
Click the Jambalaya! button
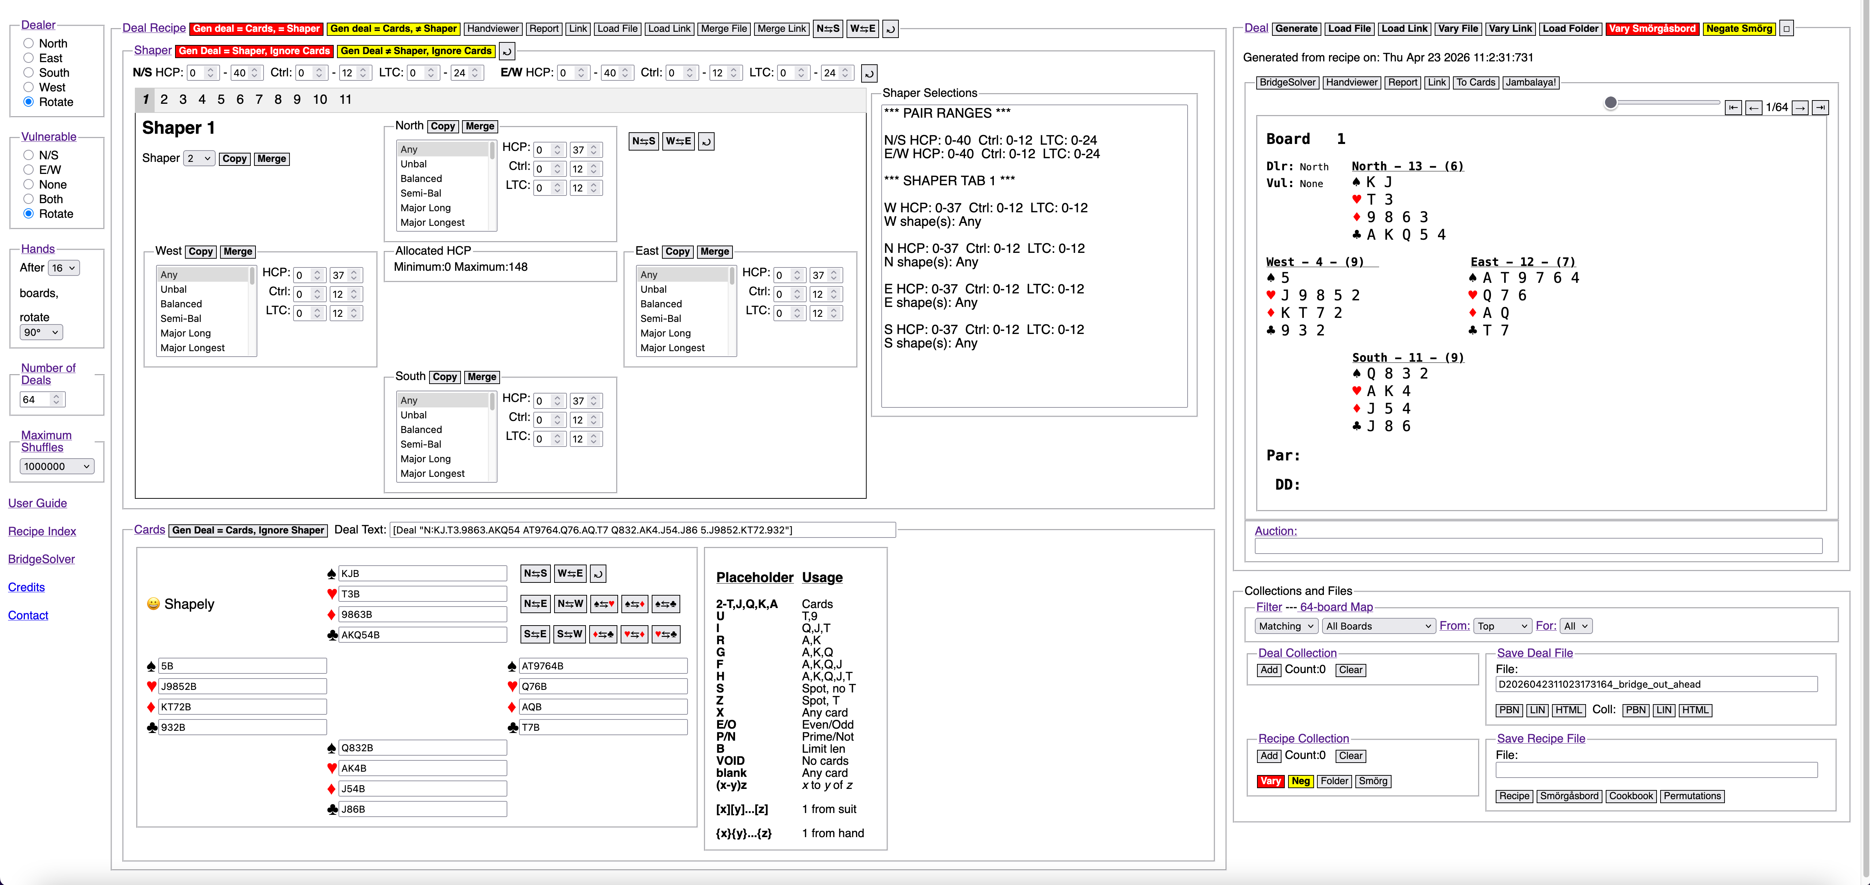coord(1530,83)
